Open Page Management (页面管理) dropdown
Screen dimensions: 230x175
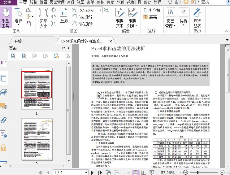[x=171, y=18]
